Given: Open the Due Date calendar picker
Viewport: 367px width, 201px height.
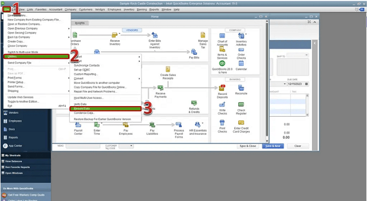Looking at the screenshot, I should coord(306,84).
